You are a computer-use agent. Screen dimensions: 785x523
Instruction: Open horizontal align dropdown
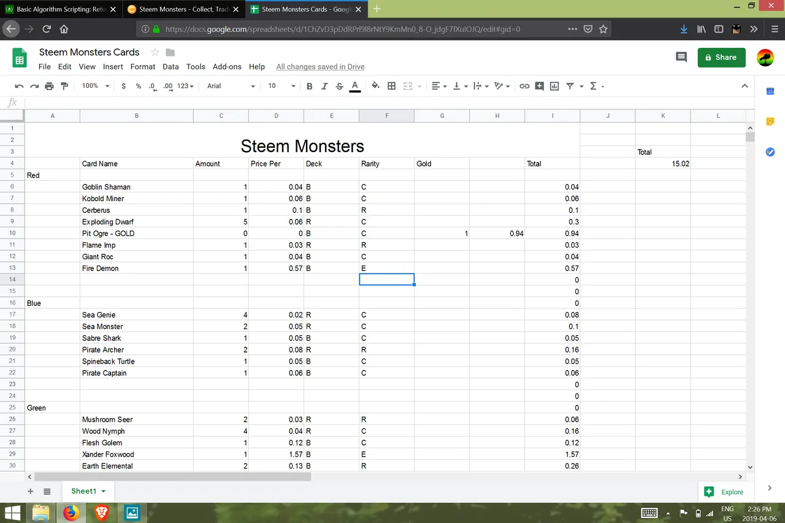[439, 86]
